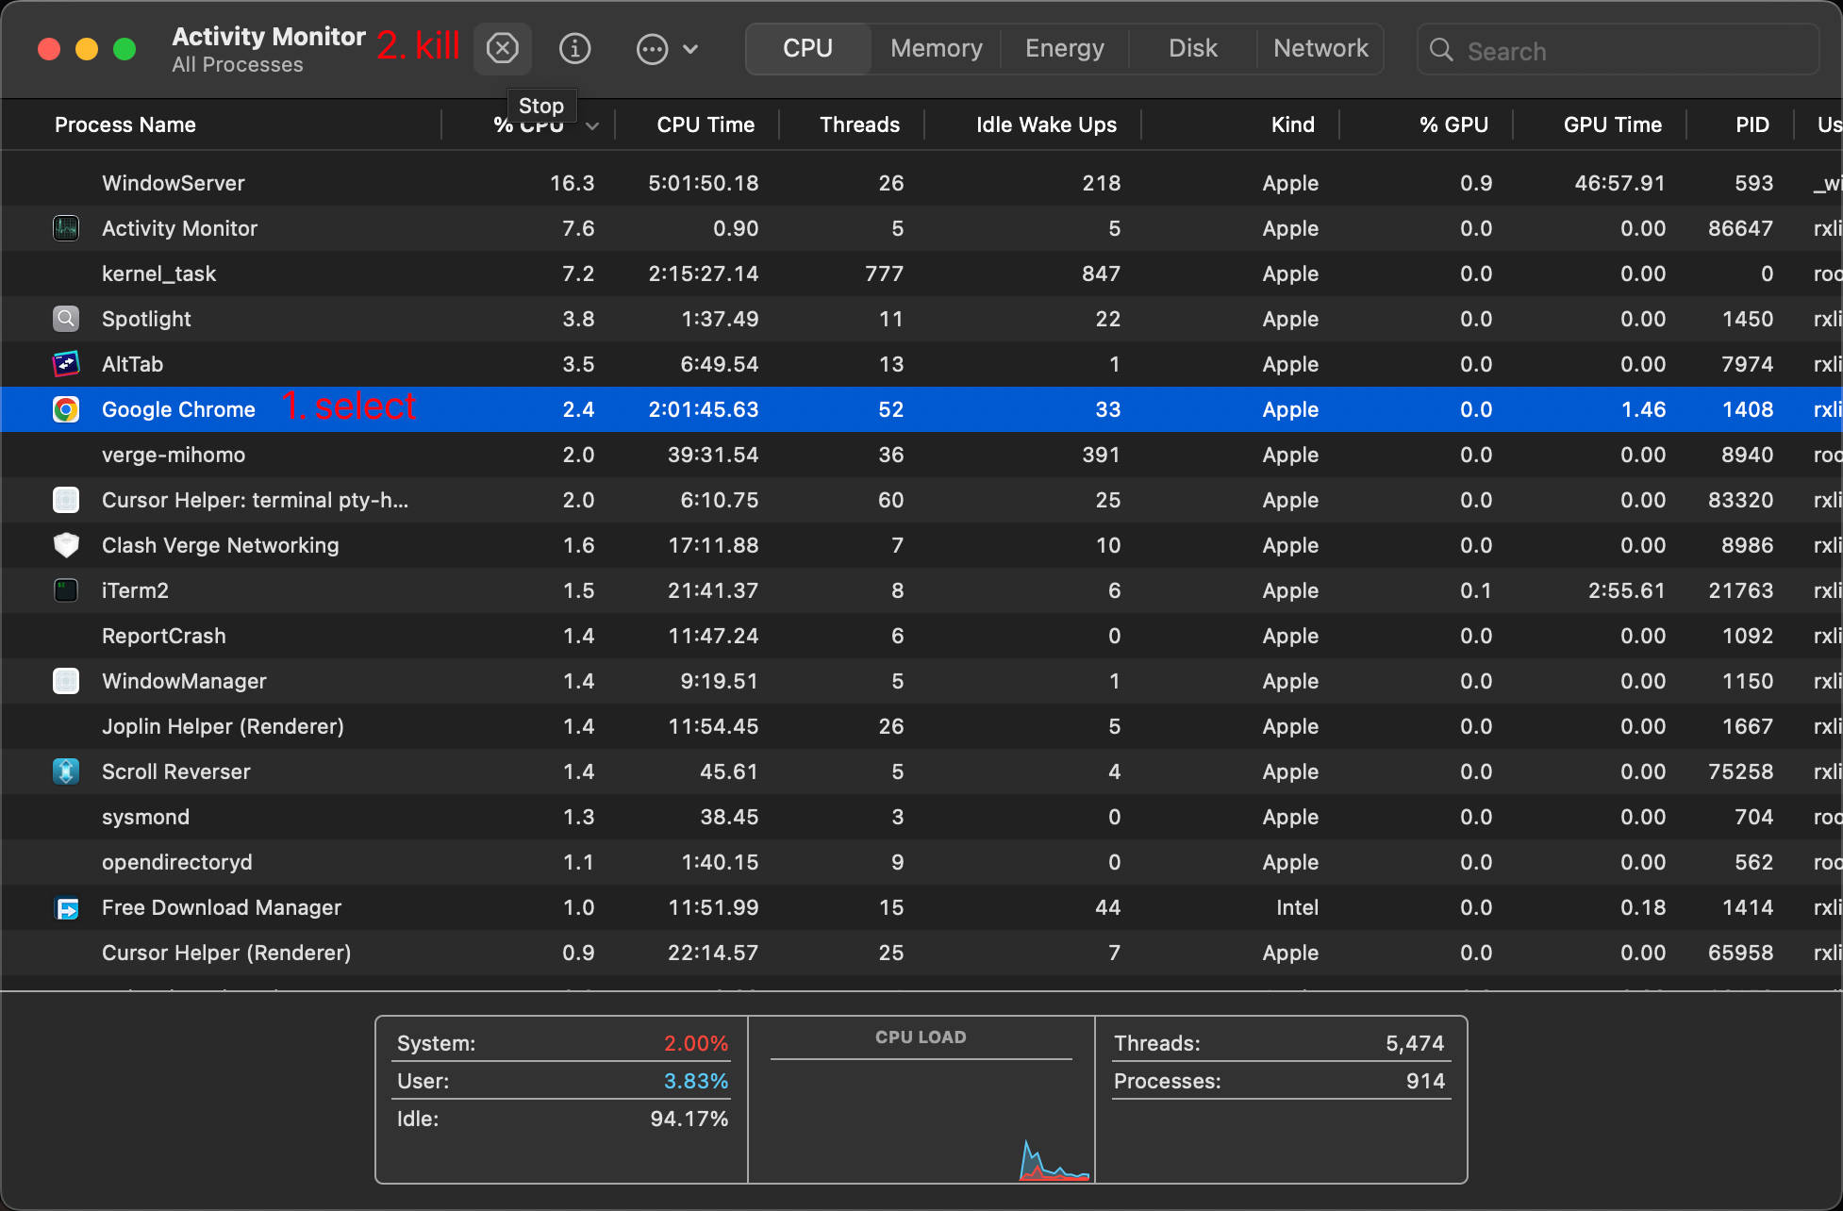This screenshot has width=1843, height=1211.
Task: Click the Spotlight process name
Action: pos(146,319)
